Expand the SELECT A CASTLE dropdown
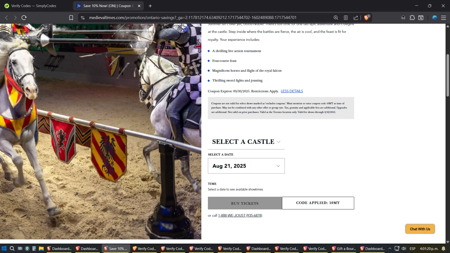 [246, 142]
